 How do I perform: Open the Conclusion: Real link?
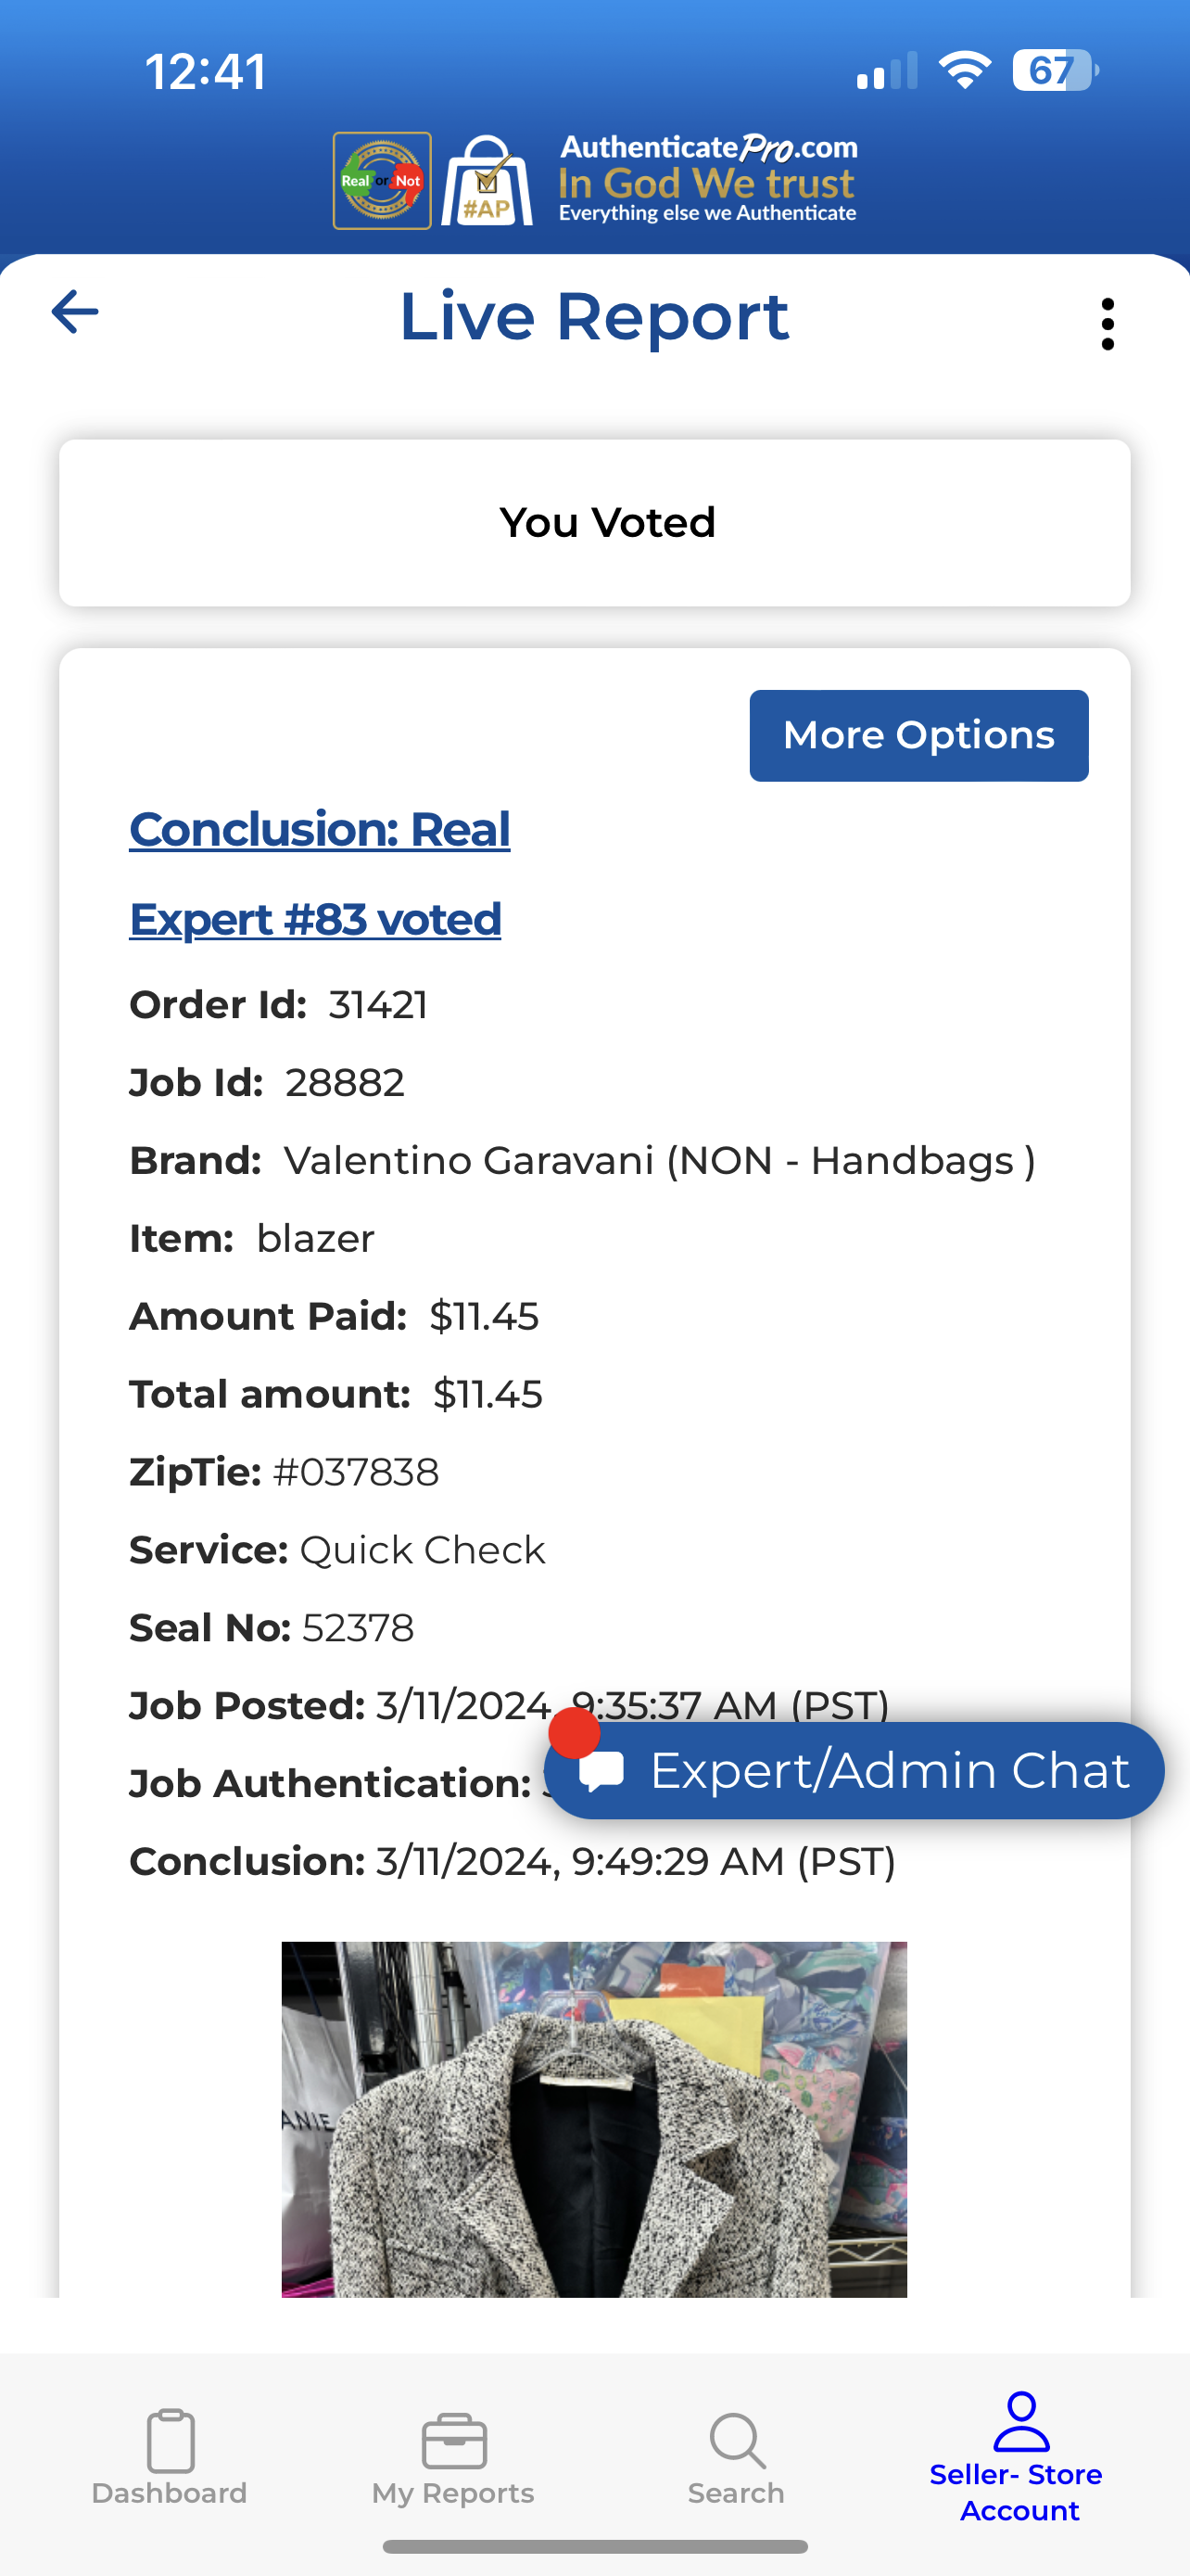coord(320,829)
